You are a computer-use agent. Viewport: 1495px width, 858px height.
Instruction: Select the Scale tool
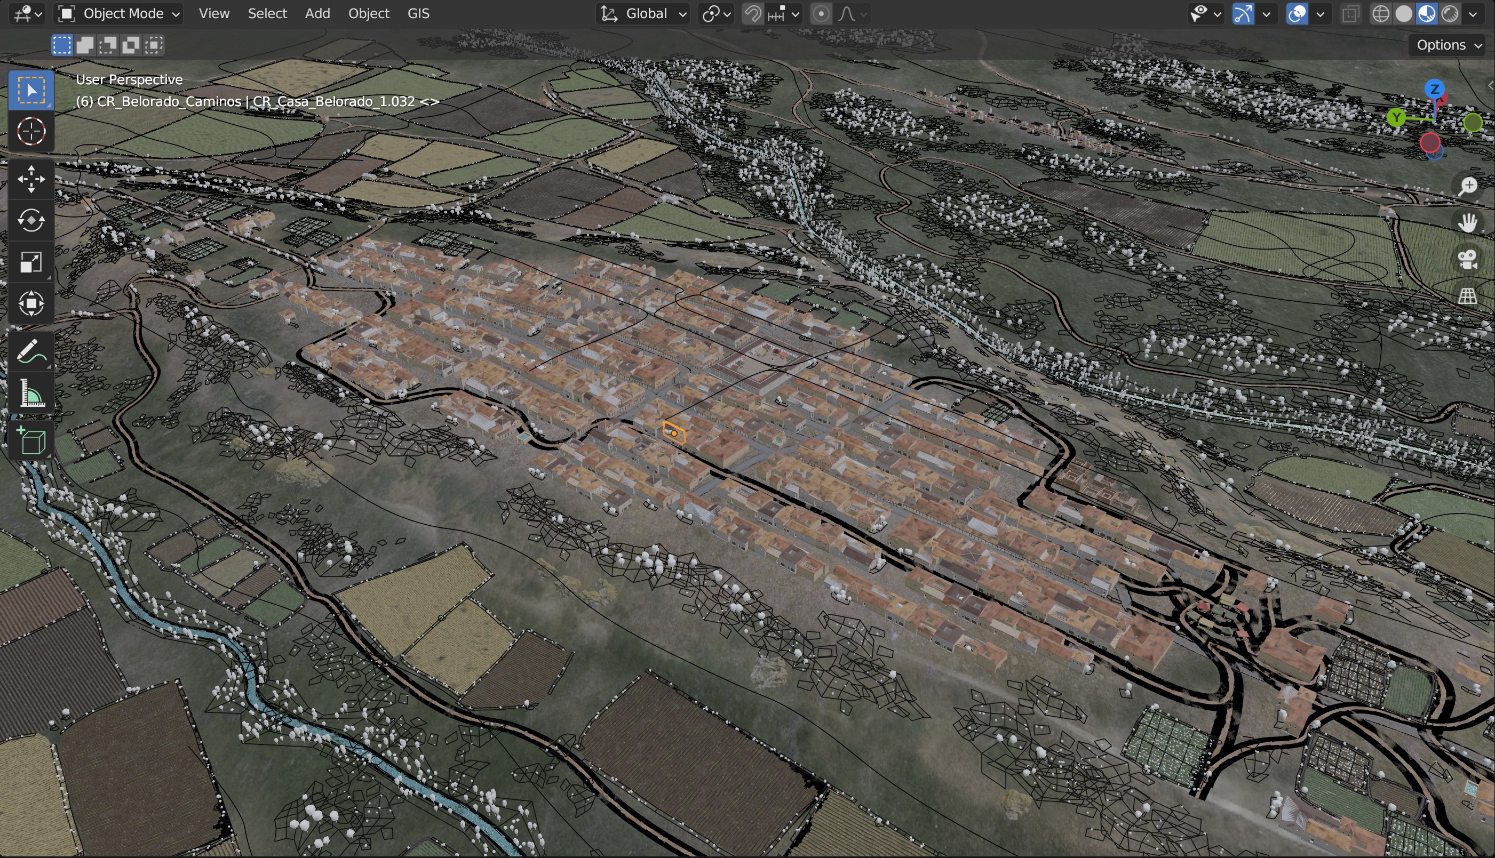click(x=30, y=262)
